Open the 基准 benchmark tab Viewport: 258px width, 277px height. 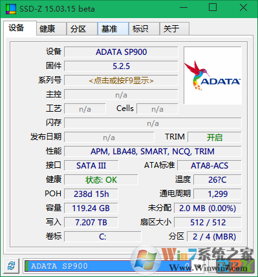point(113,28)
